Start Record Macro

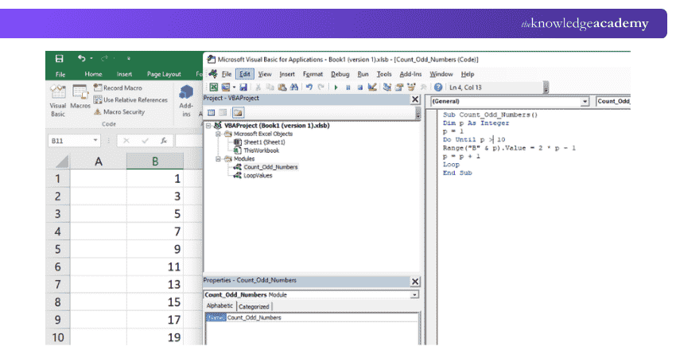(118, 88)
